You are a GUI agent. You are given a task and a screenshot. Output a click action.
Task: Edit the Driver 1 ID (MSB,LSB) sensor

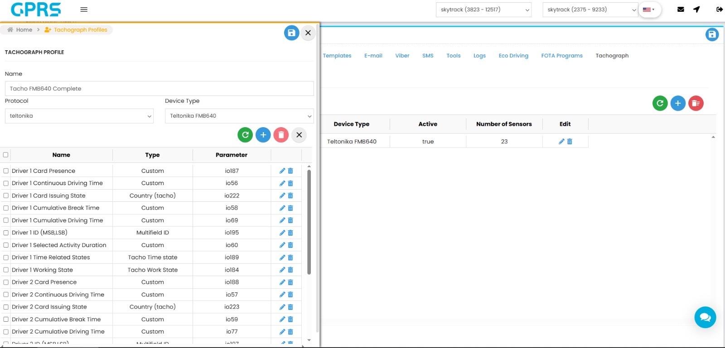(282, 233)
